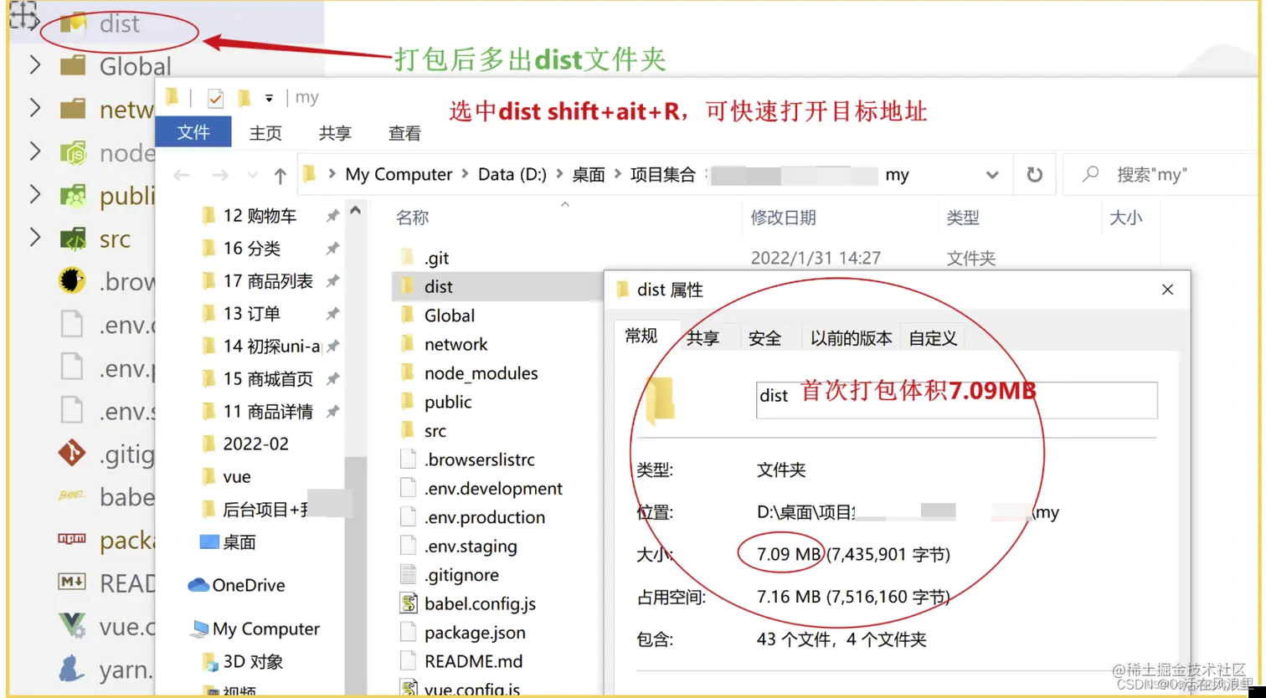This screenshot has width=1266, height=698.
Task: Click the src folder icon in the project tree
Action: click(73, 239)
